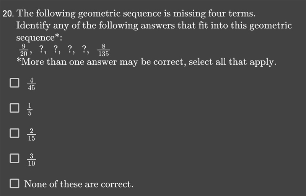This screenshot has height=196, width=306.
Task: Click the 'Identify any of the following' line
Action: point(154,26)
